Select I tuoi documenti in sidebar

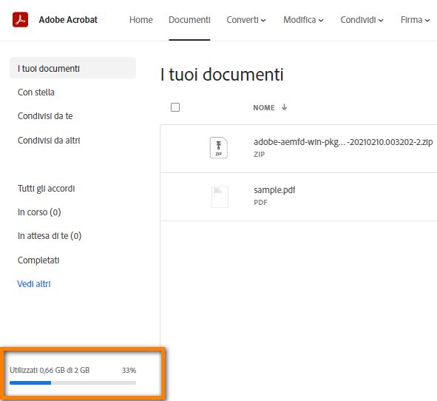point(72,68)
